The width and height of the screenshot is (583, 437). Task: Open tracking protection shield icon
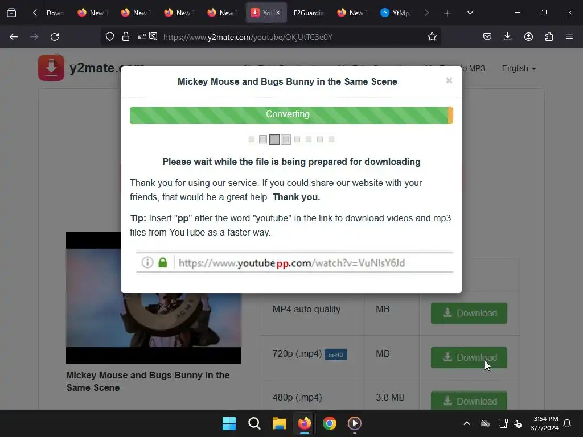pos(110,37)
